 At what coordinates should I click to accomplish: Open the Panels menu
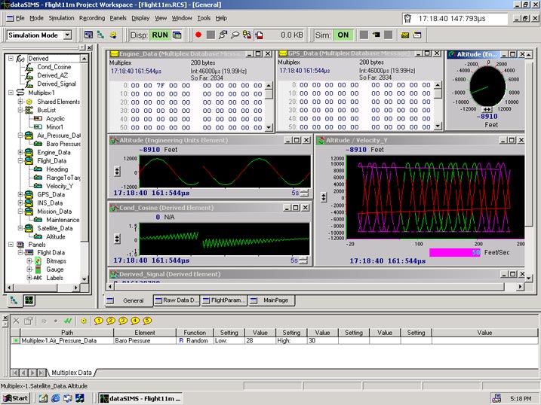coord(118,18)
